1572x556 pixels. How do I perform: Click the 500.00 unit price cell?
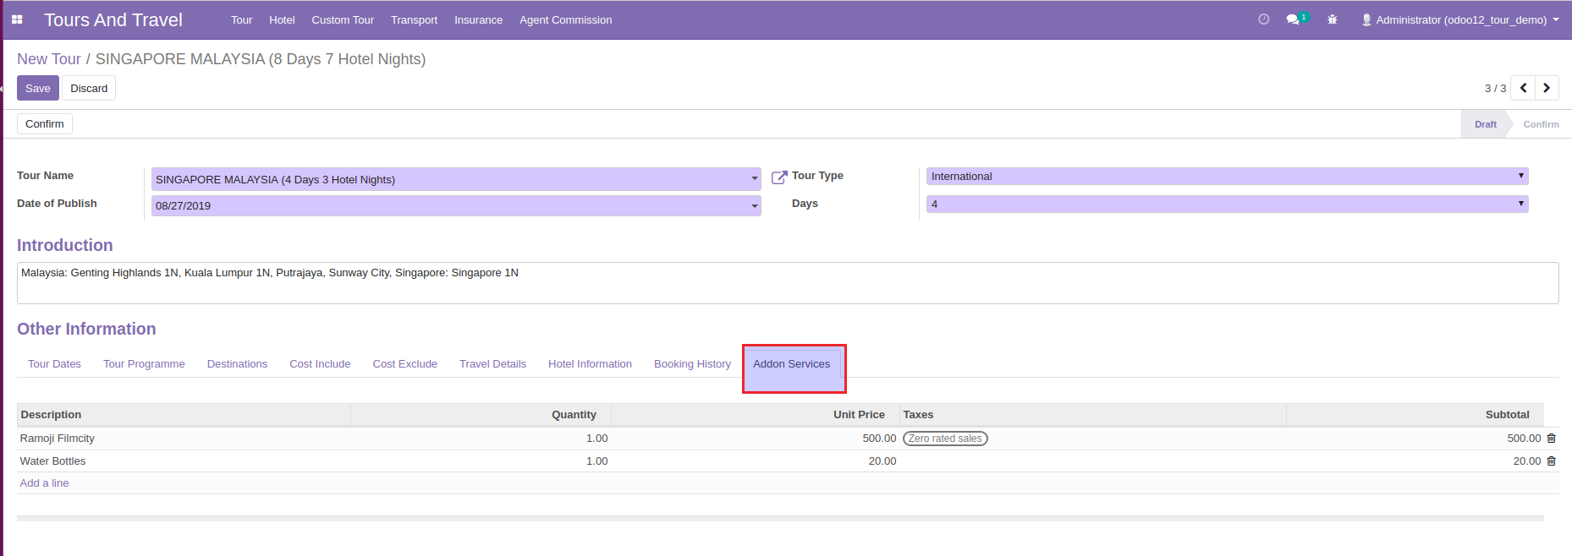click(x=755, y=439)
